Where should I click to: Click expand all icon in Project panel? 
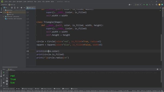coord(15,8)
